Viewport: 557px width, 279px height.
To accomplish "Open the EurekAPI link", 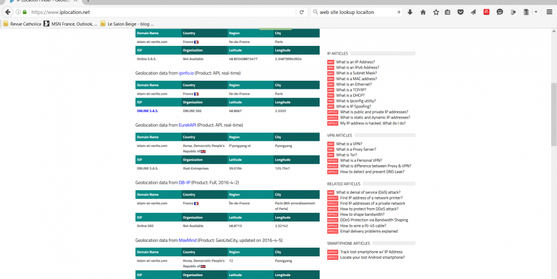I will [x=188, y=125].
